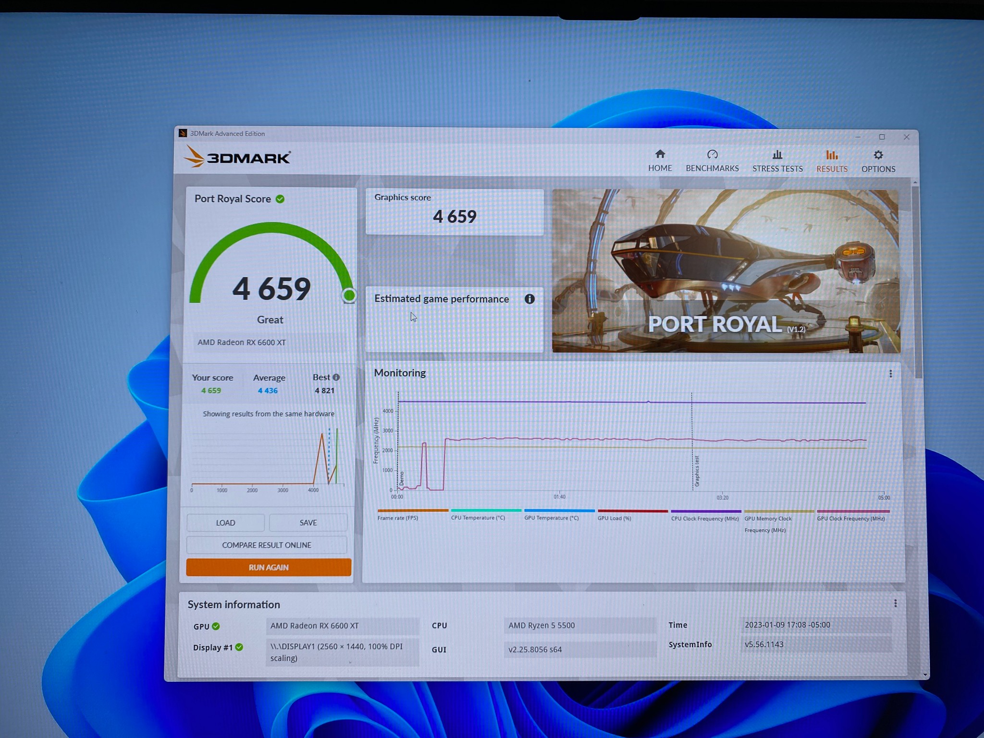Click the score gauge end indicator dot
The image size is (984, 738).
[x=349, y=295]
